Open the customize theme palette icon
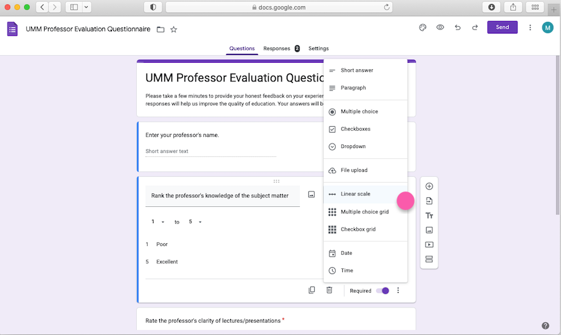The width and height of the screenshot is (561, 335). 422,28
